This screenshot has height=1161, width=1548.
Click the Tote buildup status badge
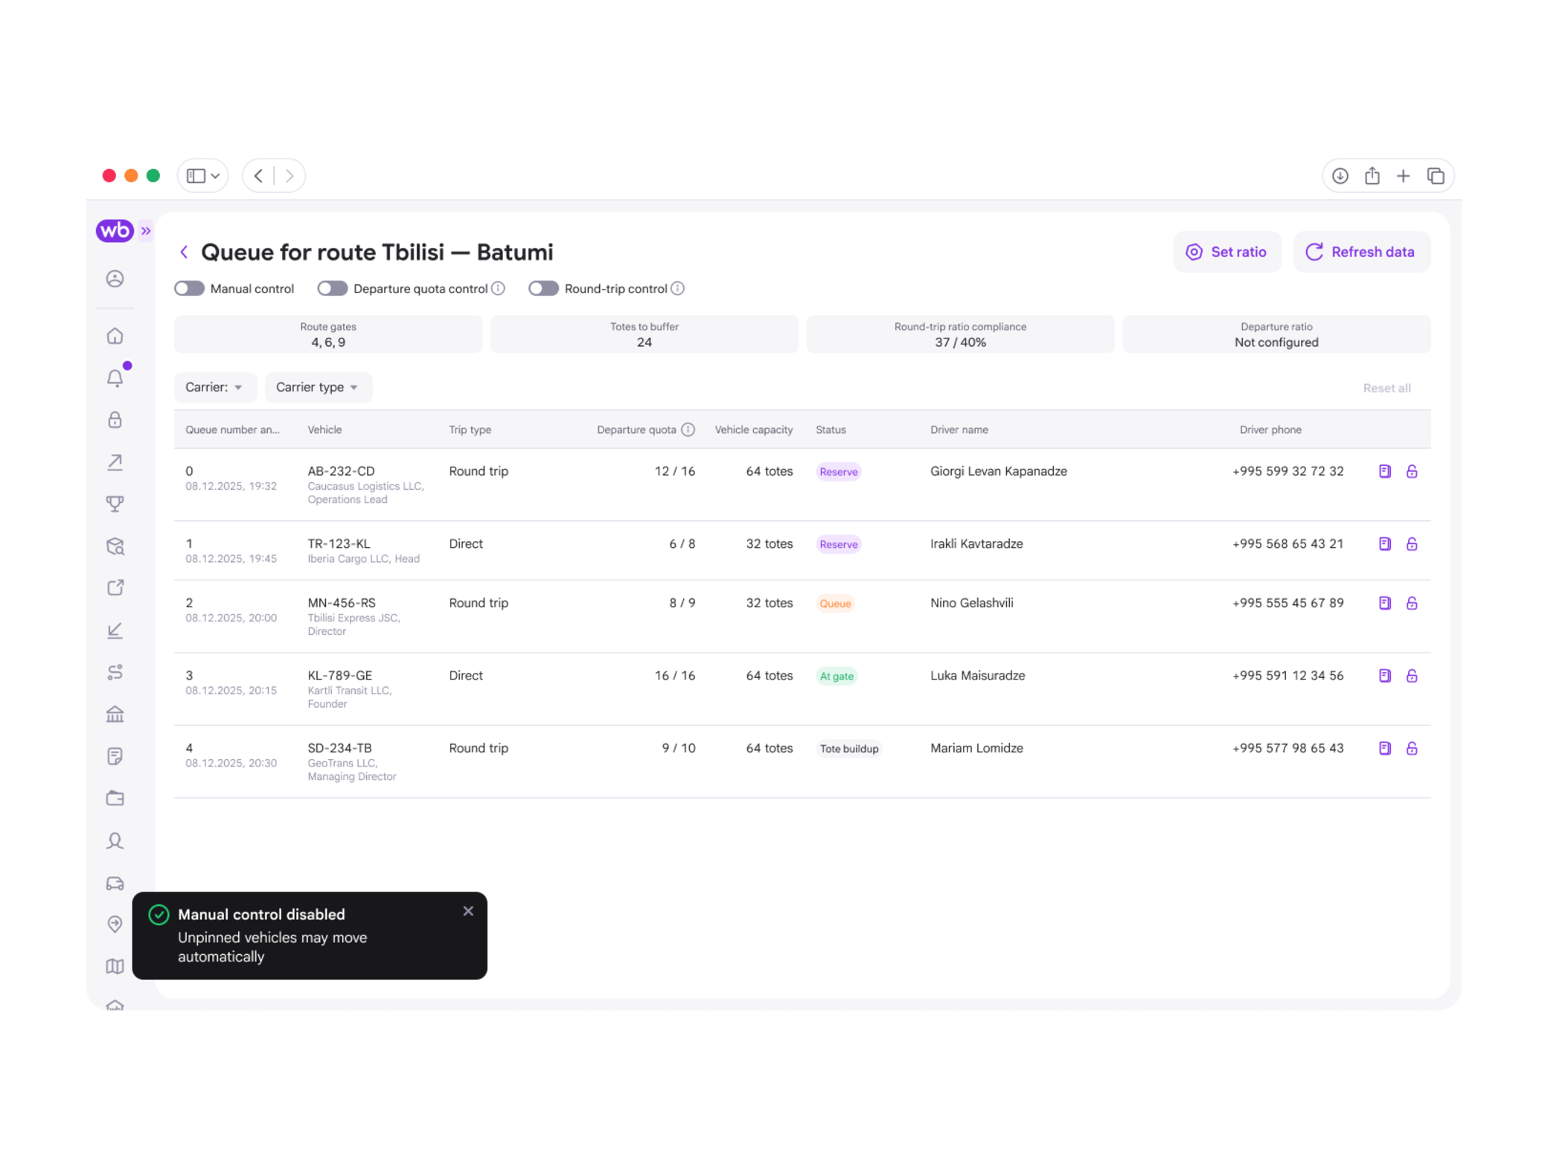tap(849, 749)
